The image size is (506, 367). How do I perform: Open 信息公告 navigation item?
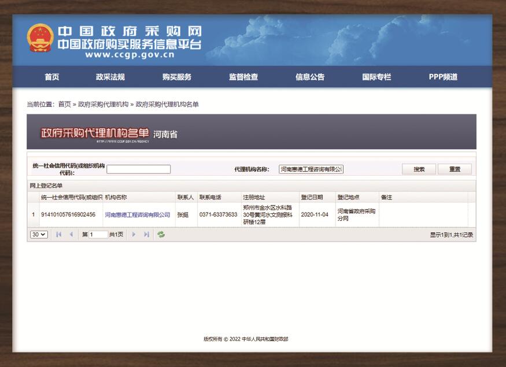(x=310, y=77)
